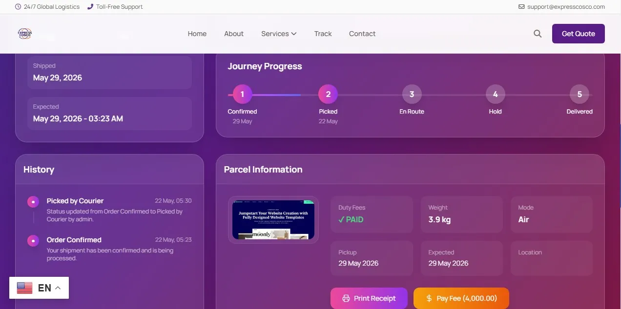Screen dimensions: 621x309
Task: Click the Get Quote button
Action: 579,34
